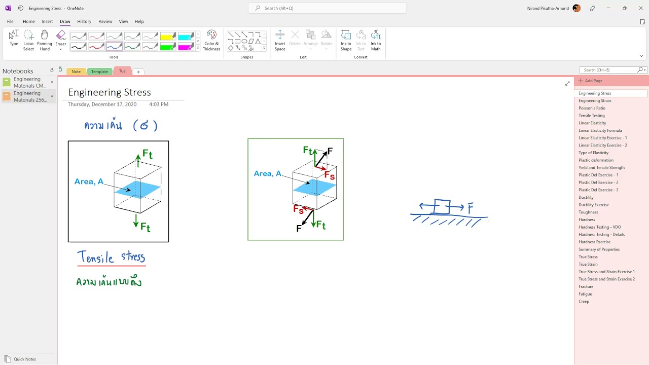Open search scope dropdown arrow
The image size is (649, 365).
(x=644, y=70)
